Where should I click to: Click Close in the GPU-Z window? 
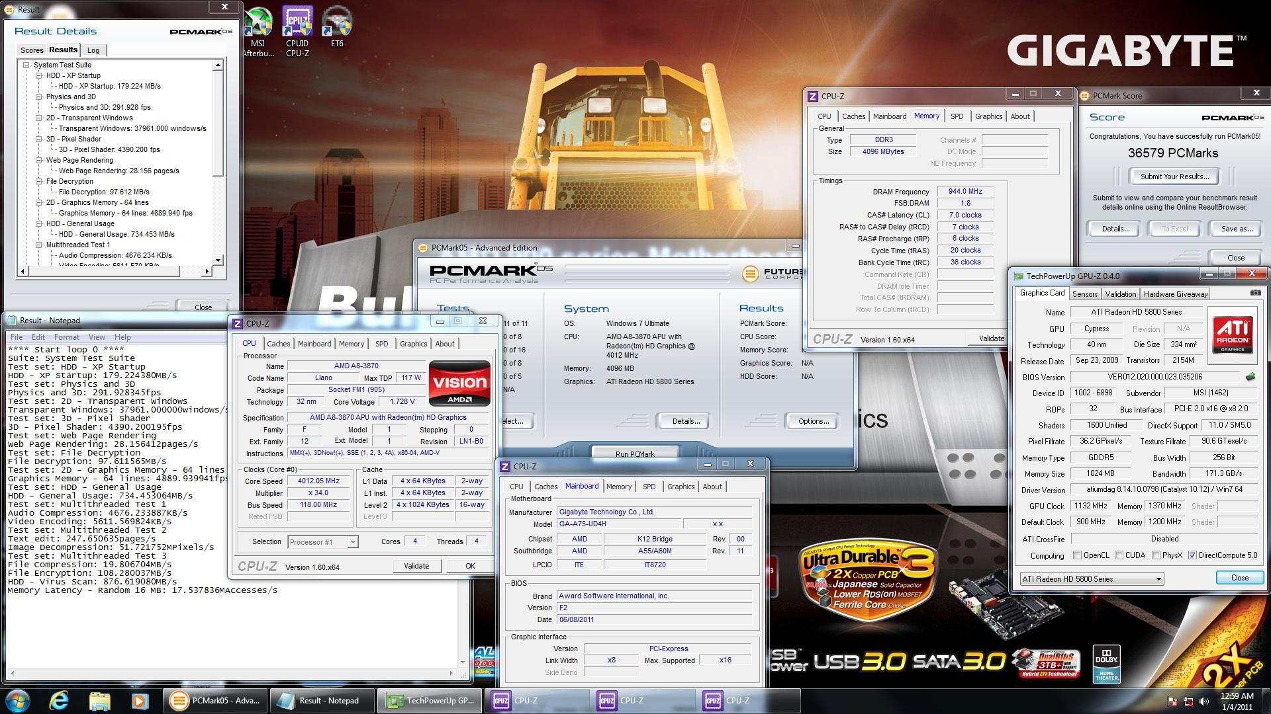[x=1239, y=578]
